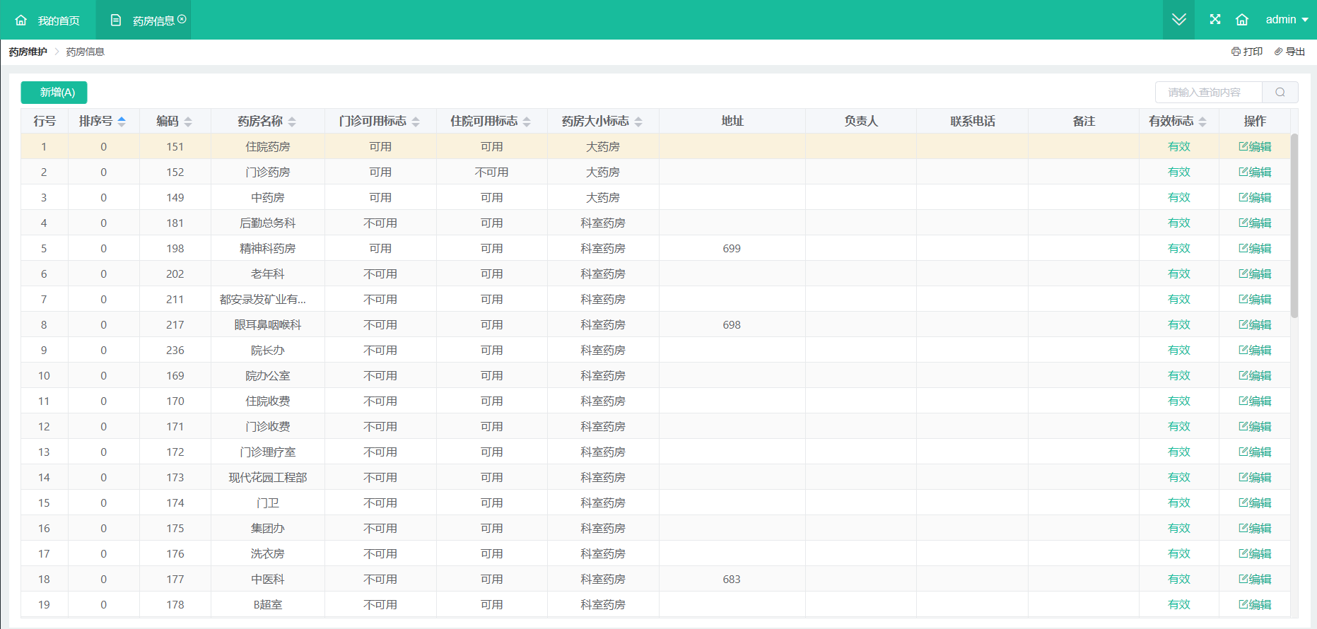Click the 药房维护 breadcrumb

click(x=28, y=52)
